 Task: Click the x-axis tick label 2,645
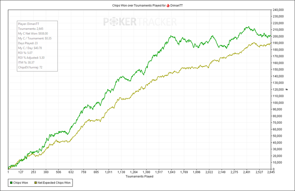pos(271,172)
